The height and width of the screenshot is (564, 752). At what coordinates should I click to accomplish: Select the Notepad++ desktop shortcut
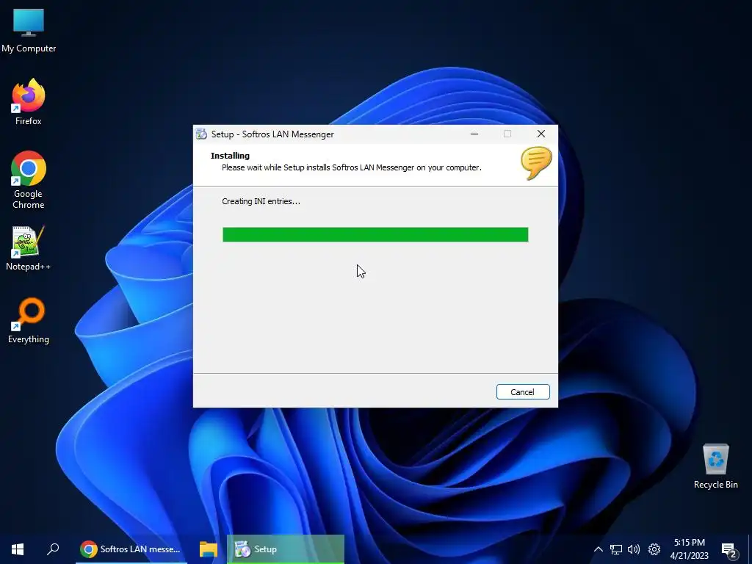pos(29,248)
